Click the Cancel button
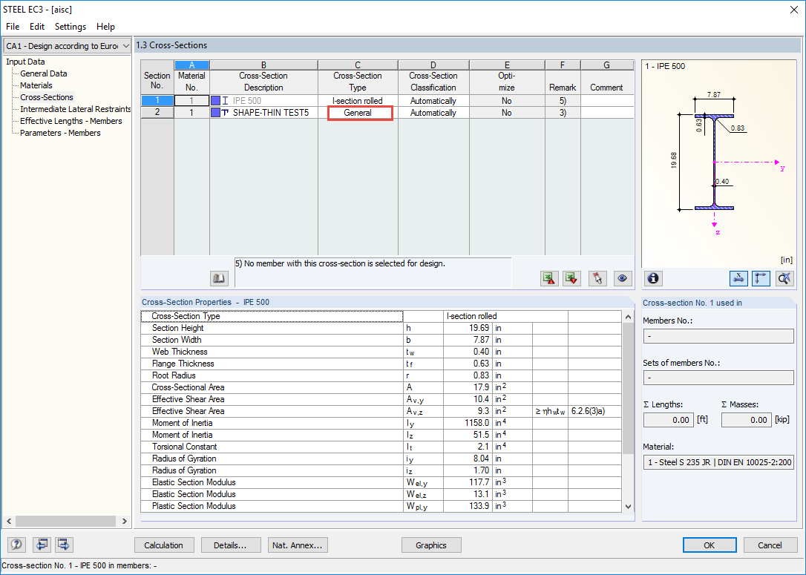Image resolution: width=806 pixels, height=575 pixels. tap(770, 545)
